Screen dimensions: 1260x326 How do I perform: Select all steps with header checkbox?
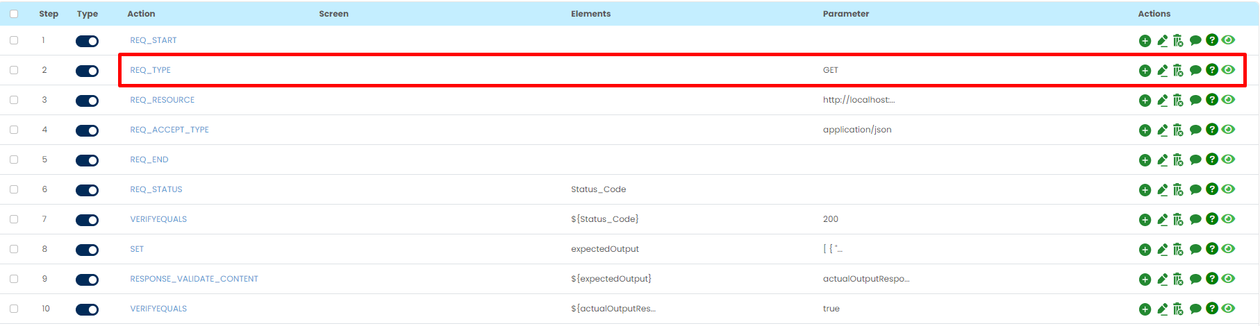click(x=14, y=14)
